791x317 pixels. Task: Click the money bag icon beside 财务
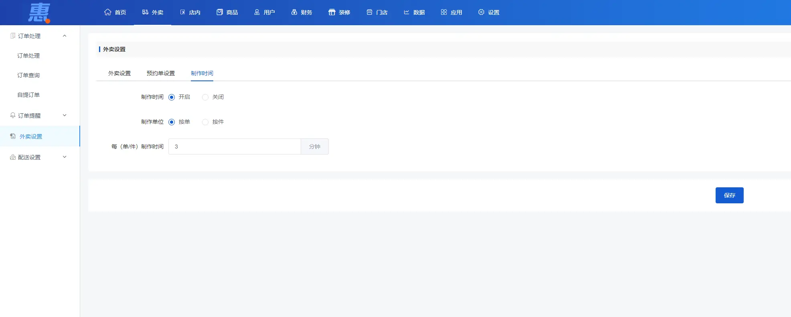click(294, 12)
